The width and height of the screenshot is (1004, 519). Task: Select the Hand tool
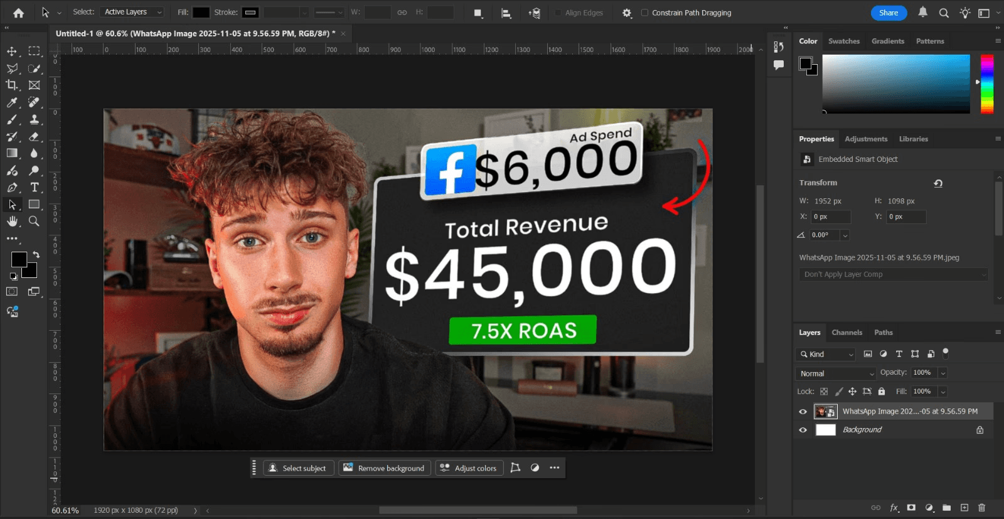(12, 221)
